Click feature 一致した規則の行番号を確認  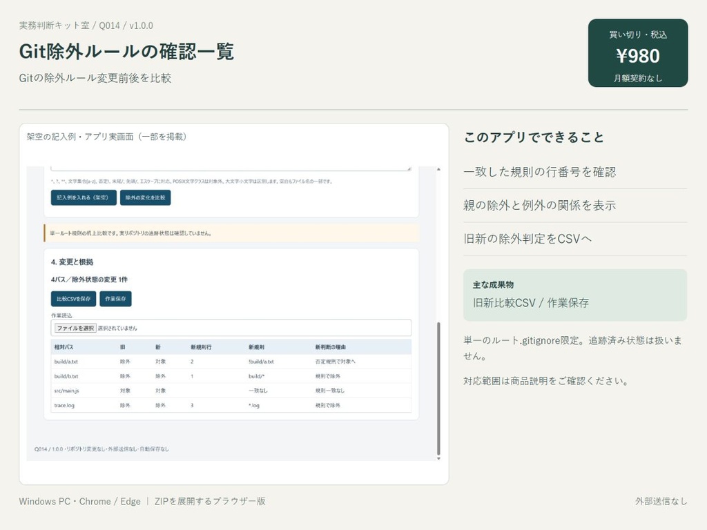[x=539, y=172]
